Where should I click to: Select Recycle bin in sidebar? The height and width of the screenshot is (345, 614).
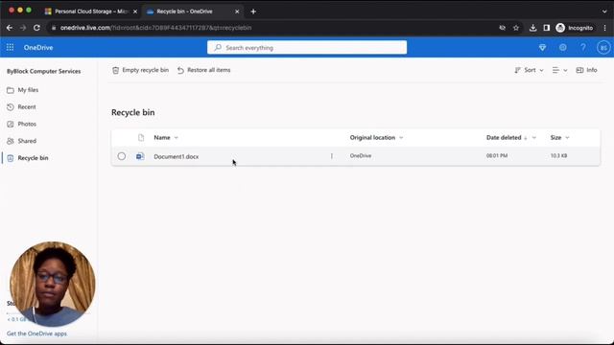33,158
